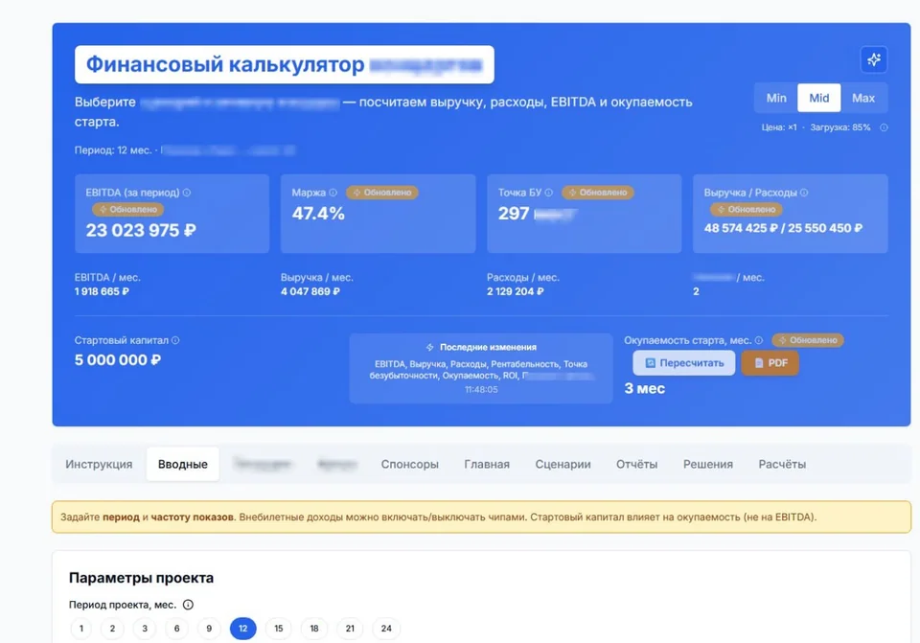Click the payback value 3 мес
Viewport: 920px width, 643px height.
pyautogui.click(x=644, y=388)
